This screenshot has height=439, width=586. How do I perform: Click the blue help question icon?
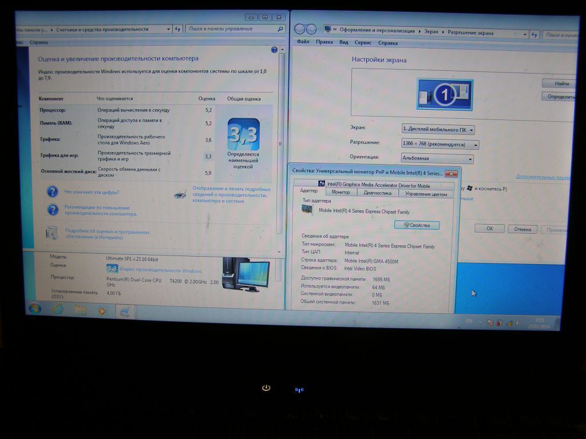pyautogui.click(x=274, y=50)
